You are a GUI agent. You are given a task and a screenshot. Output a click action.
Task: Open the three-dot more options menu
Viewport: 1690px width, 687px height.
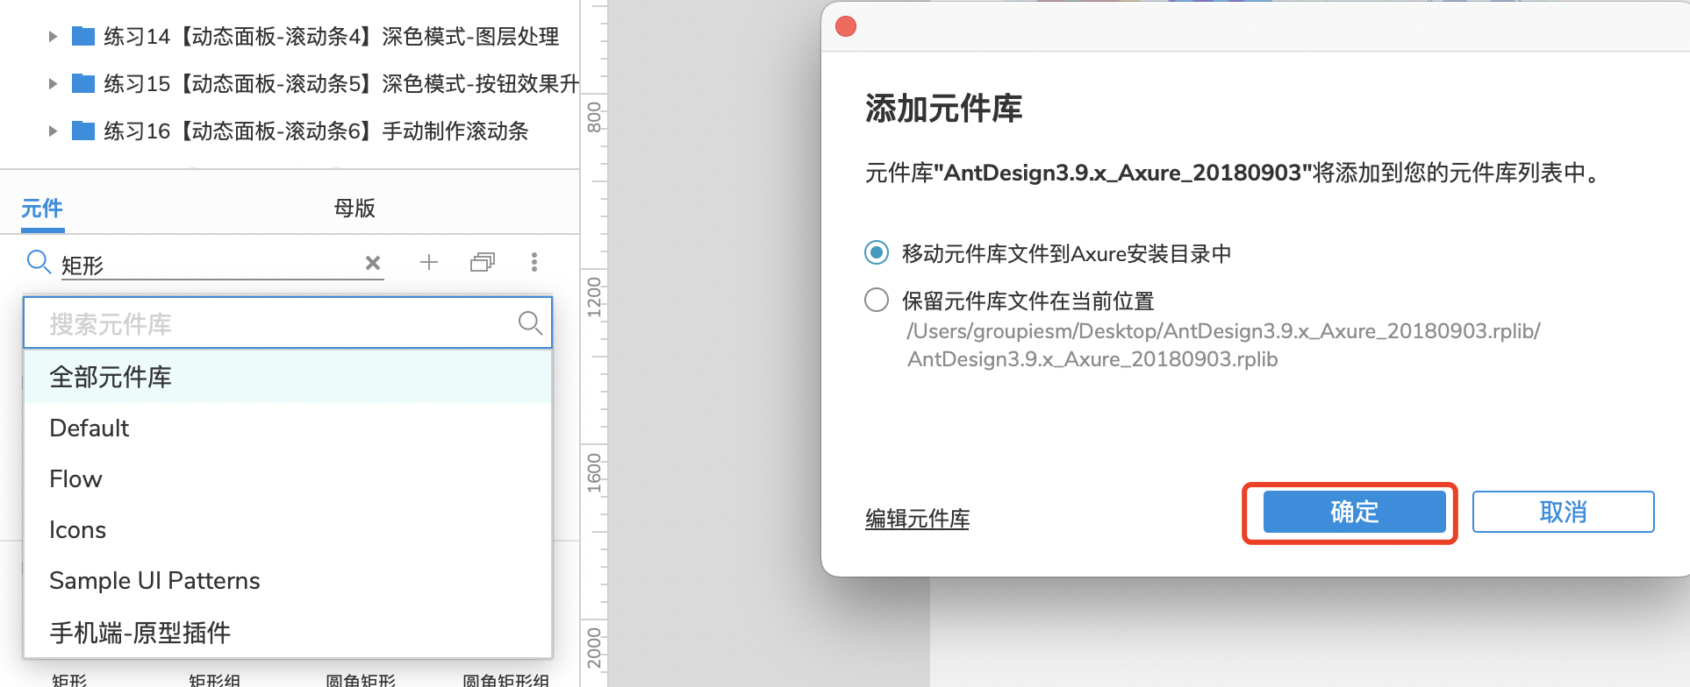(534, 262)
